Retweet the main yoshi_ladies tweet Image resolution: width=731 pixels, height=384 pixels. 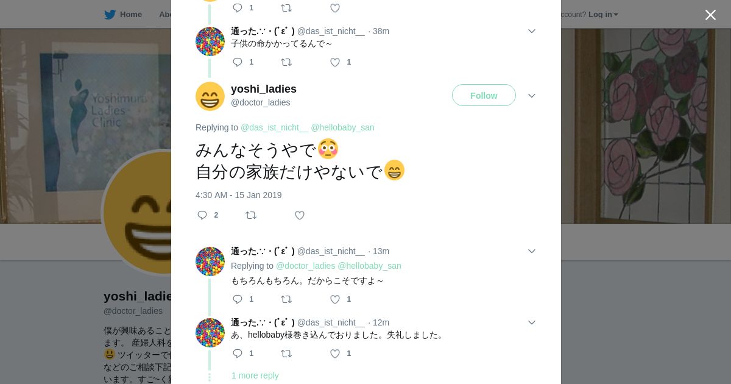click(x=251, y=215)
